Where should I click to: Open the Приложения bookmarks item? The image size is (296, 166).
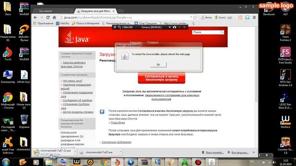click(43, 24)
